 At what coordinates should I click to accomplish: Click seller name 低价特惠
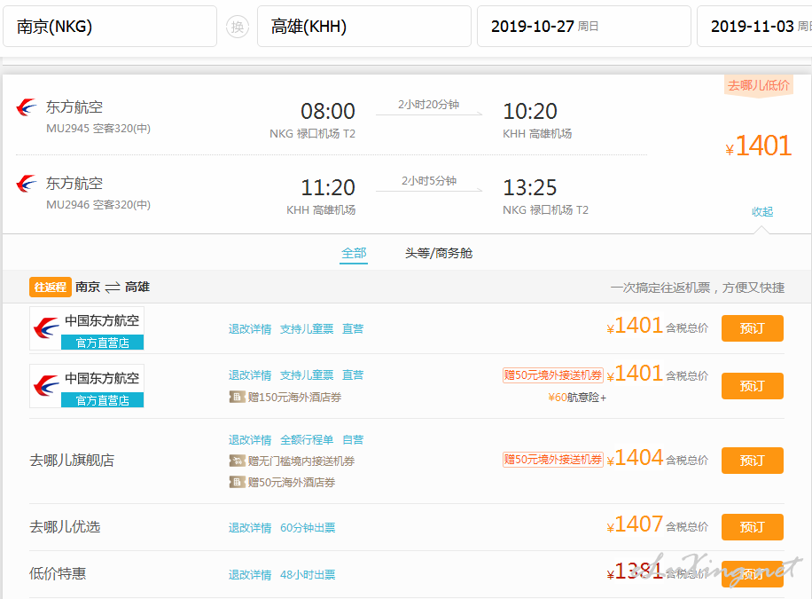[58, 573]
